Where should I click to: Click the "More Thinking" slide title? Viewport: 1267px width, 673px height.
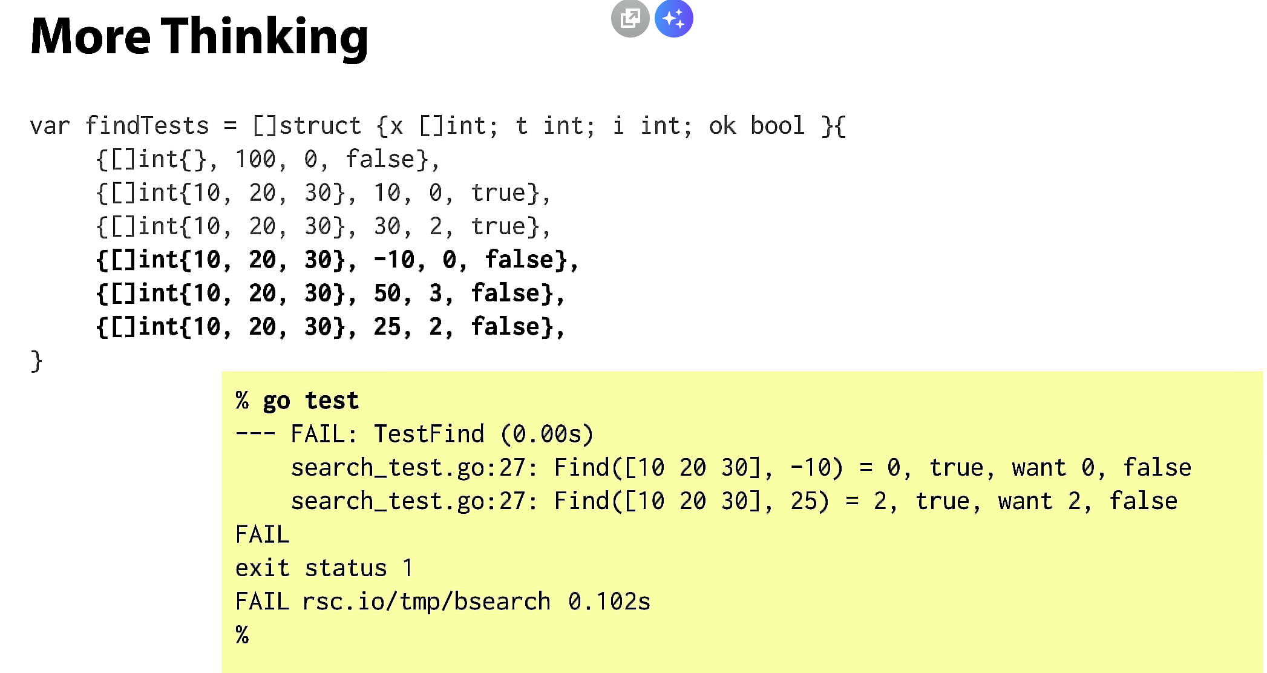(199, 36)
